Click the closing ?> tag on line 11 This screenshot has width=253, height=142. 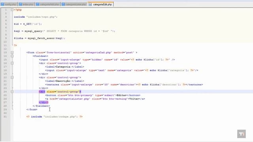click(x=15, y=45)
